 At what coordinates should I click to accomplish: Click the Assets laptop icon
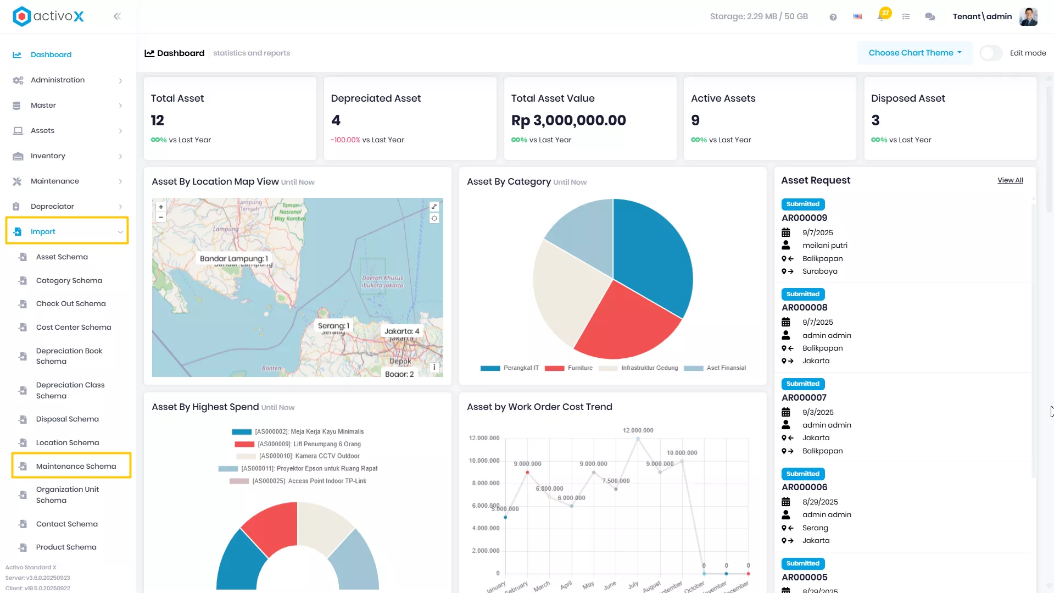click(18, 131)
